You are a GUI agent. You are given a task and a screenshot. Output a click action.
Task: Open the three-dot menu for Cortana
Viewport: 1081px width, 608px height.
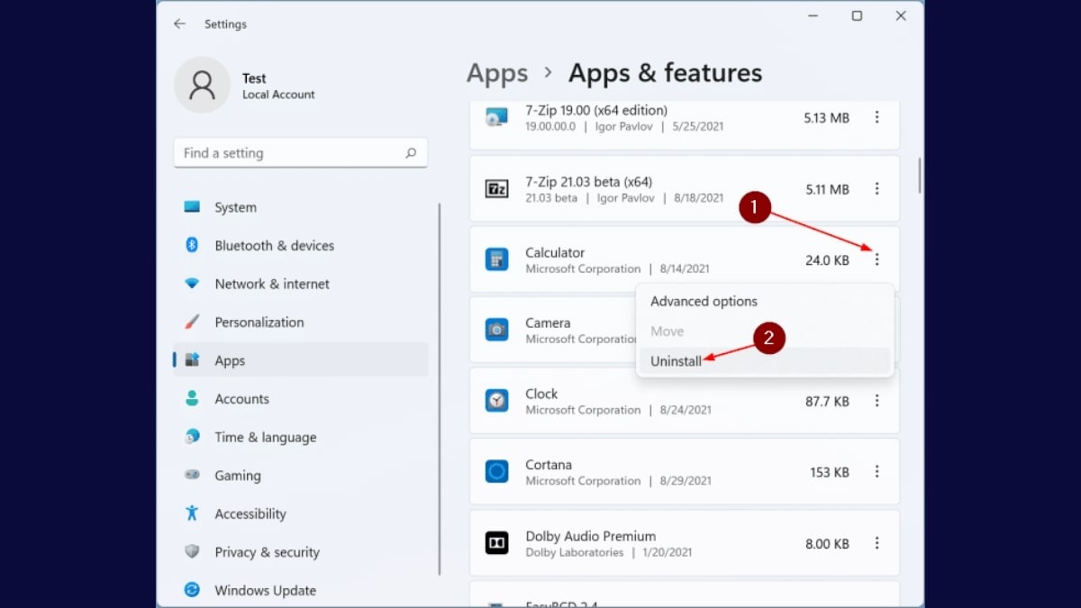tap(877, 471)
